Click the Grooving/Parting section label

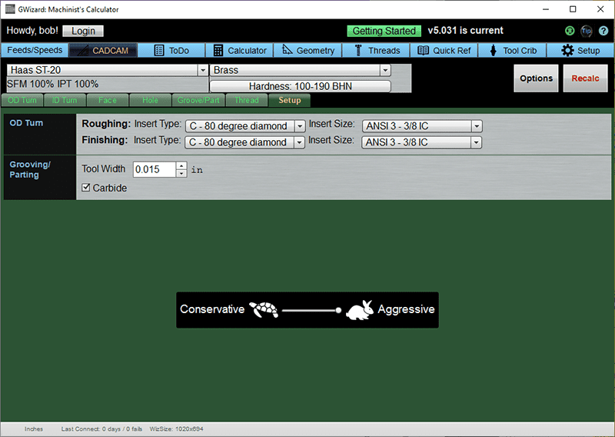[30, 169]
